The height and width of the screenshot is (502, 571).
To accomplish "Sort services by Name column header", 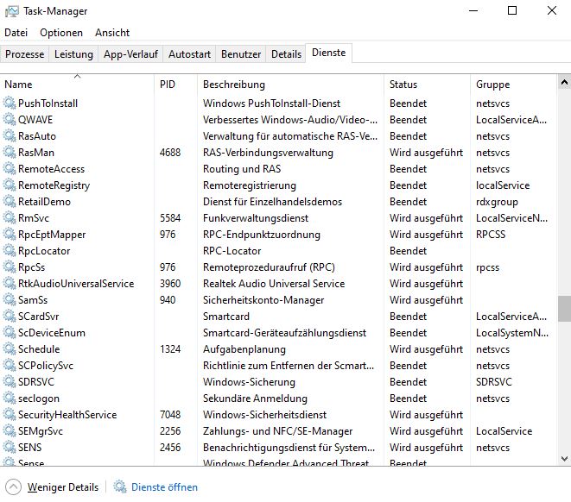I will (x=77, y=85).
